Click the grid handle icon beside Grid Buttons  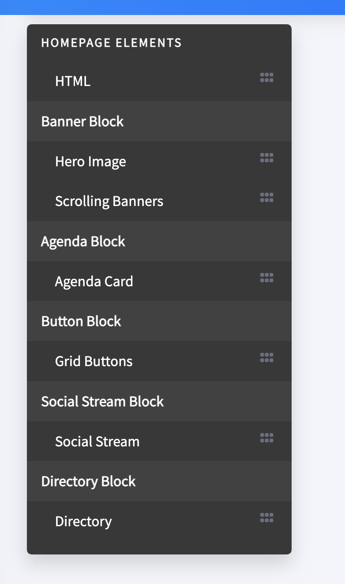pos(266,357)
